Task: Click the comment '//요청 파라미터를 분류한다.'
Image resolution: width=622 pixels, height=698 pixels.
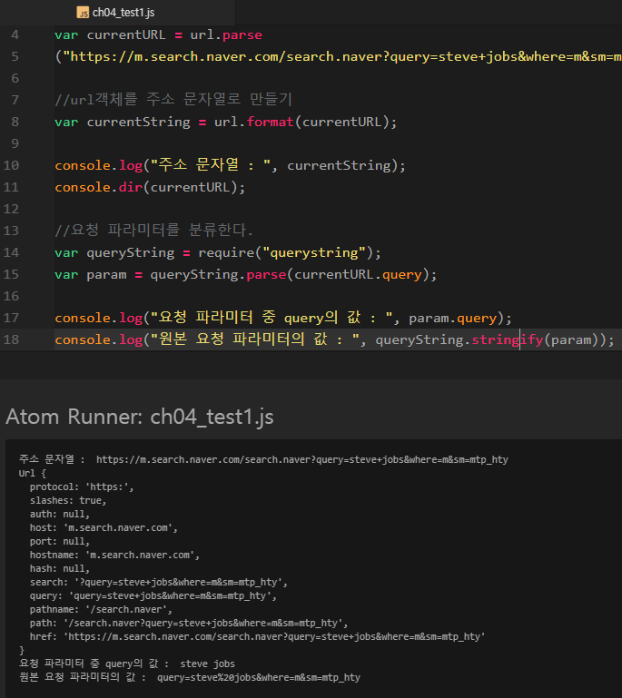Action: [x=153, y=231]
